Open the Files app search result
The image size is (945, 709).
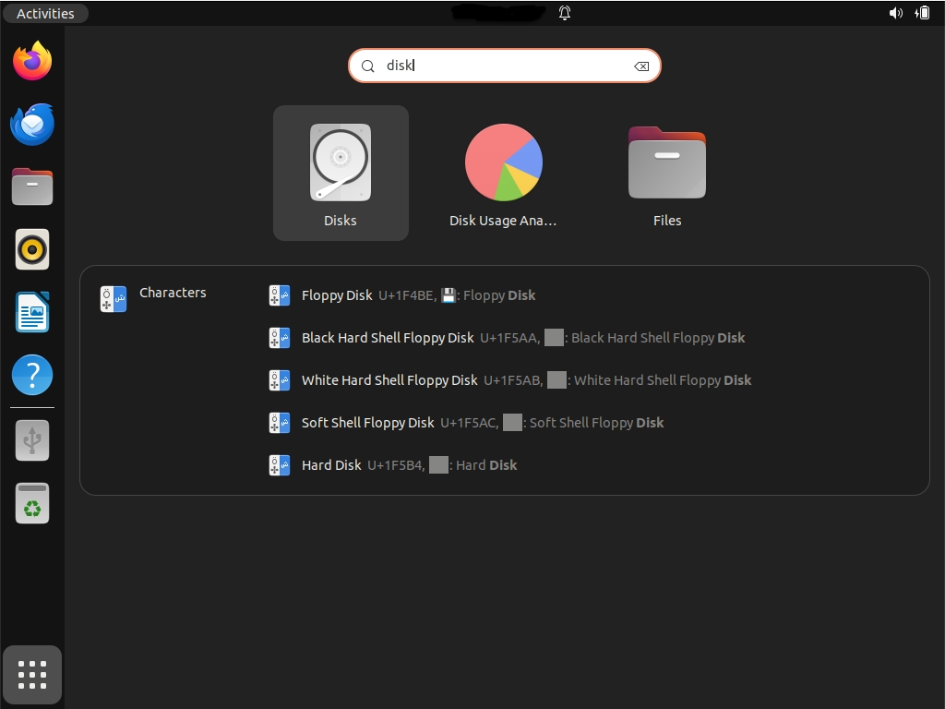[666, 173]
